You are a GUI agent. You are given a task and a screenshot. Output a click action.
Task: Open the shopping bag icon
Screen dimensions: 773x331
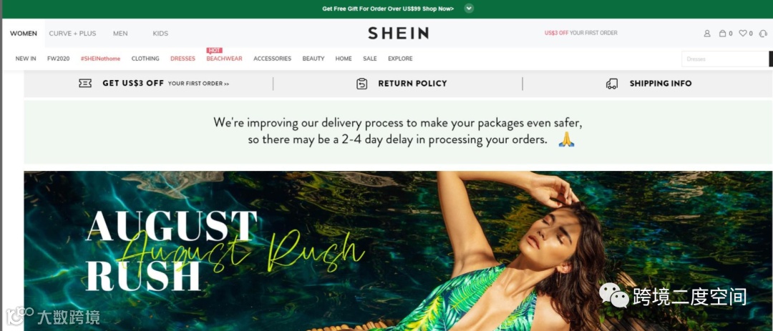722,34
